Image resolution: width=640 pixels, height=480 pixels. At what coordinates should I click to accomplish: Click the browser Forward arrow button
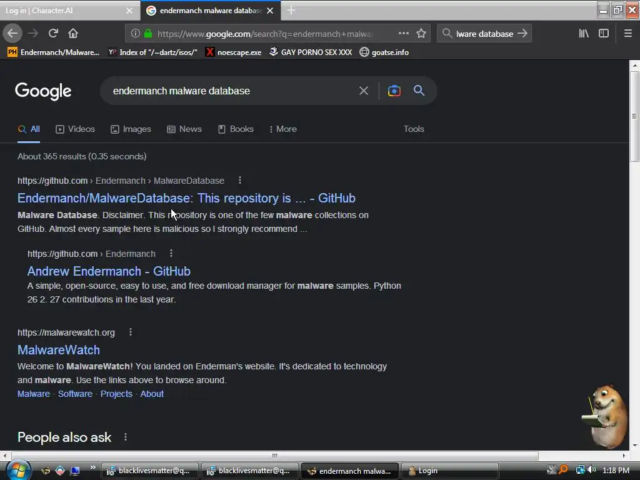click(33, 34)
